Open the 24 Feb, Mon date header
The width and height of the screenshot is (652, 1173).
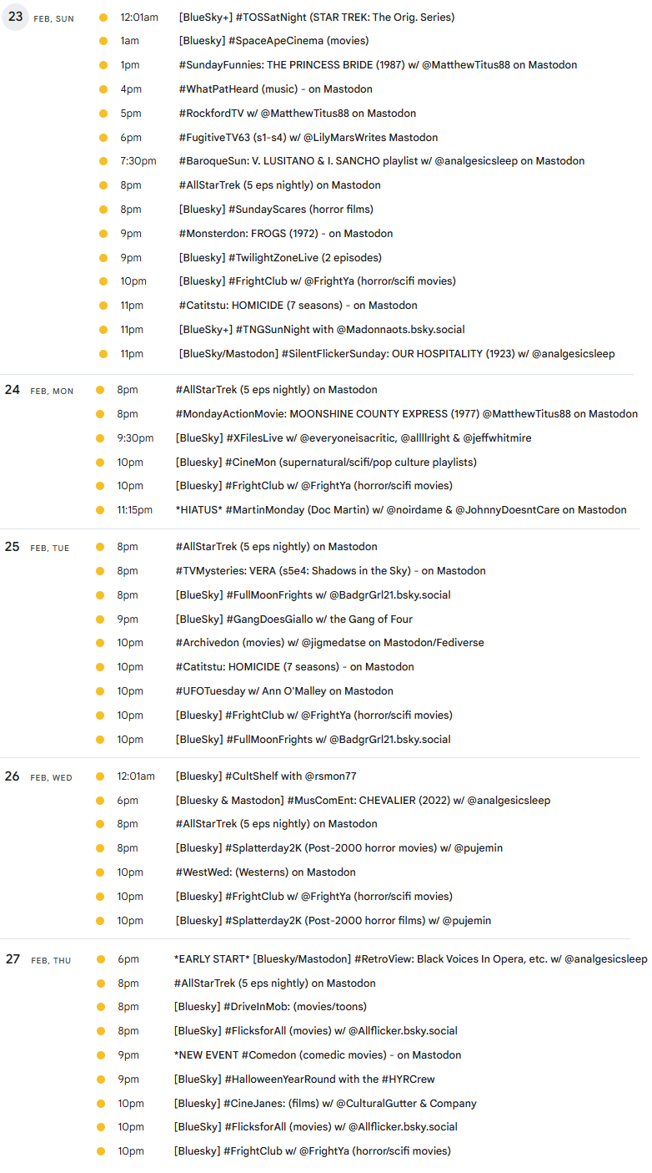tap(38, 390)
